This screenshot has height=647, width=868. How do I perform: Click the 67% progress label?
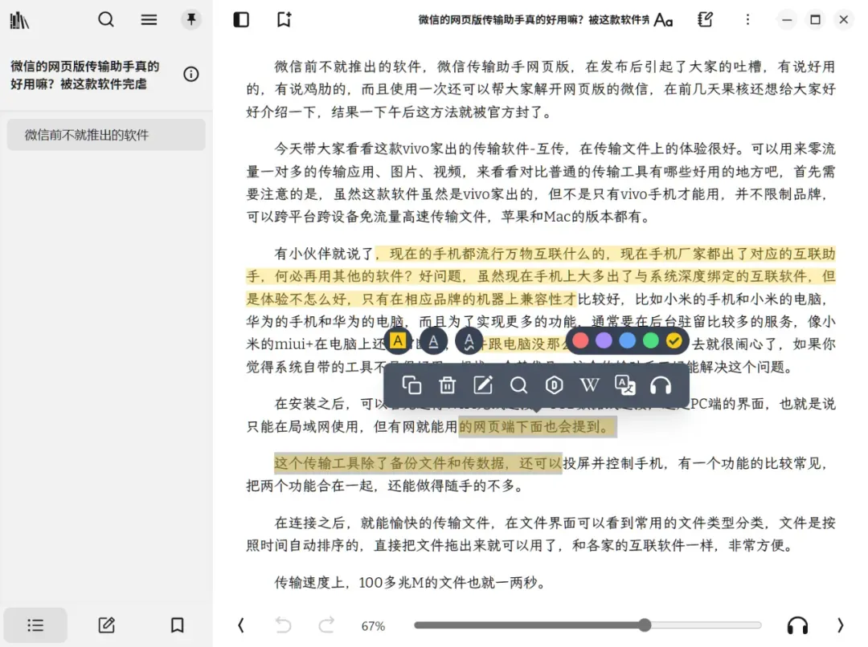[x=373, y=626]
